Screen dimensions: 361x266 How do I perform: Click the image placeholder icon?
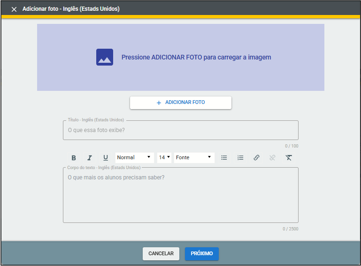(x=105, y=57)
